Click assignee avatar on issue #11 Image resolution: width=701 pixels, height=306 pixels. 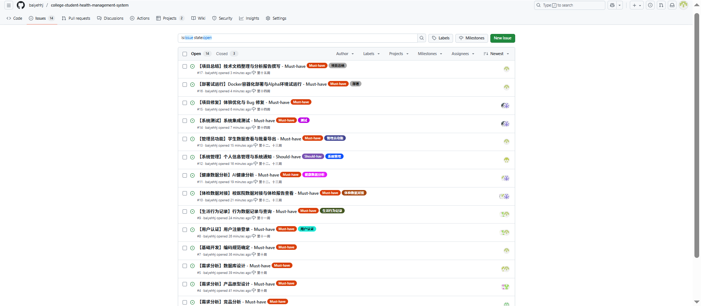click(505, 178)
